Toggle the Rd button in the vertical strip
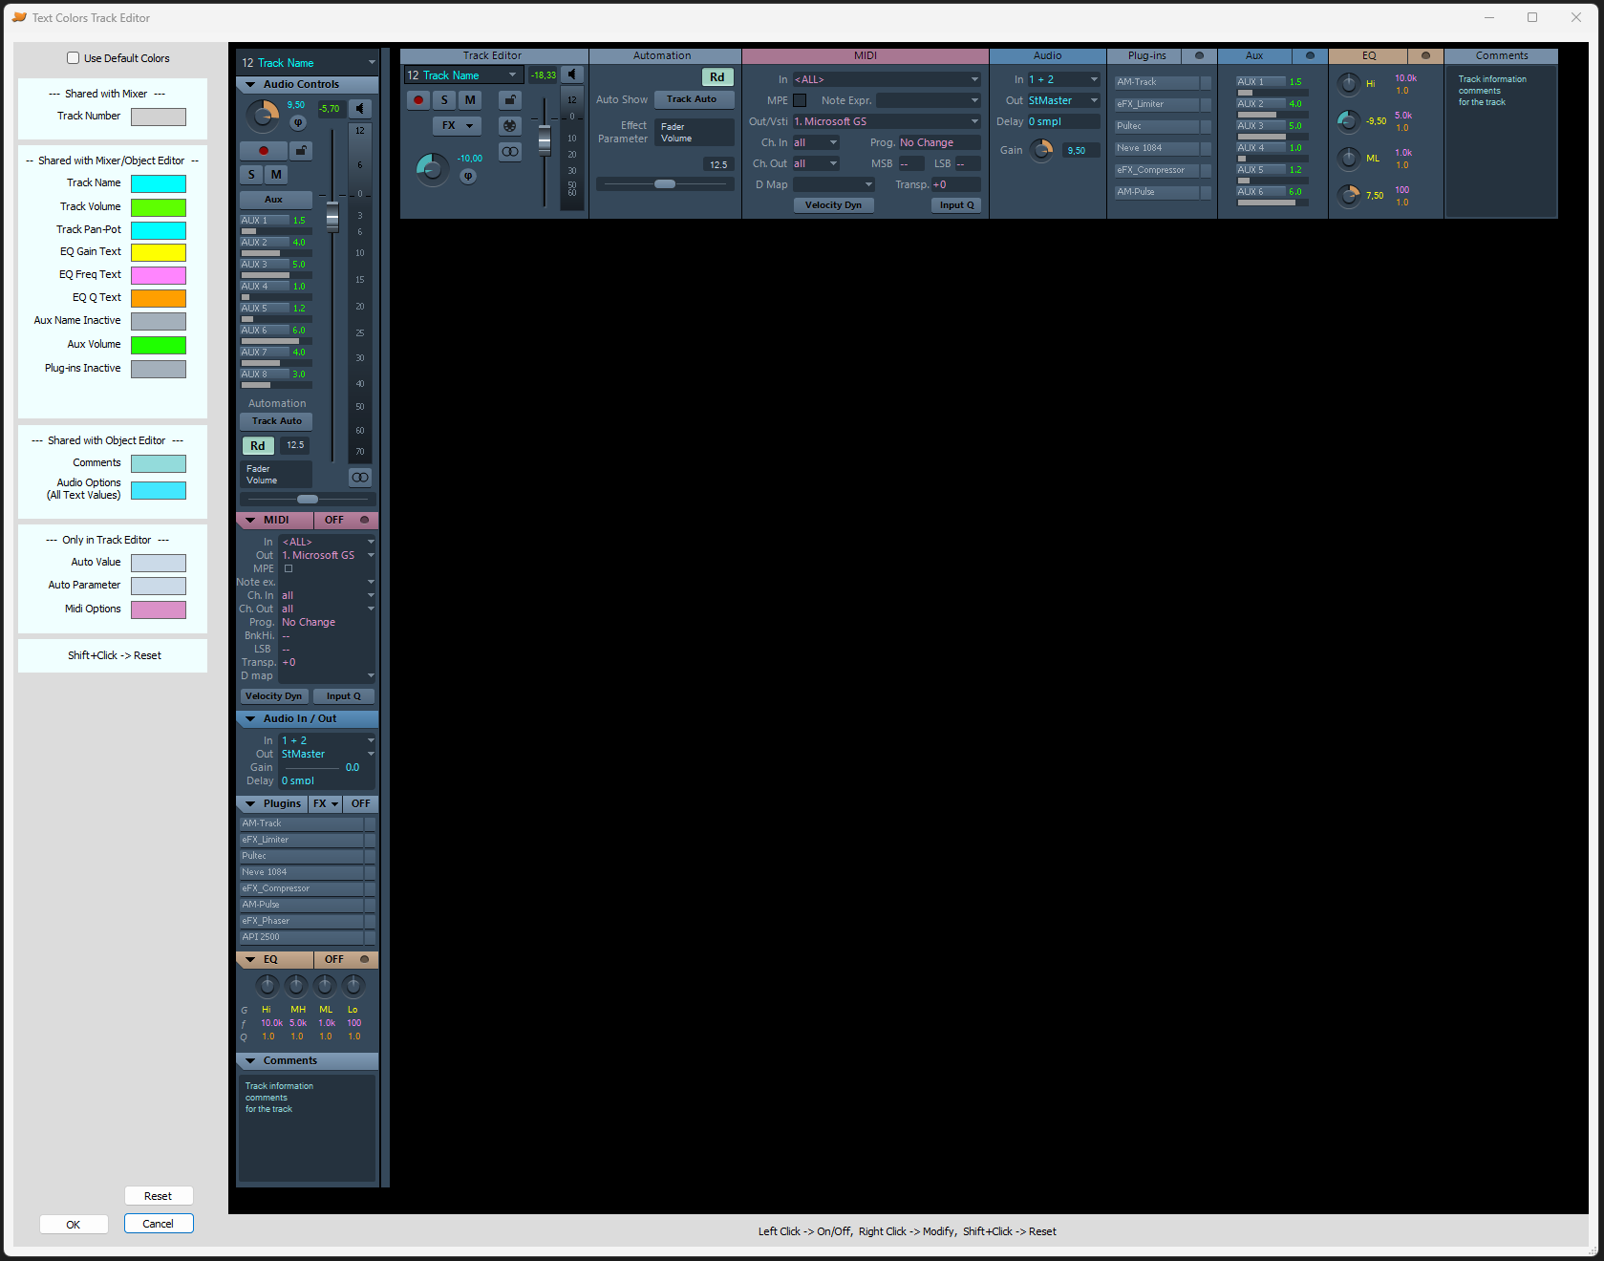This screenshot has height=1261, width=1604. (258, 445)
